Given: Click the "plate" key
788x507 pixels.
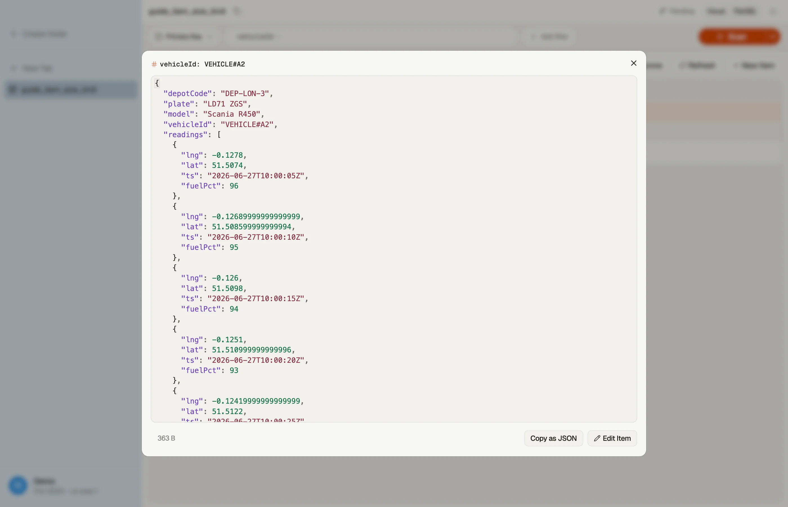Looking at the screenshot, I should click(x=179, y=104).
